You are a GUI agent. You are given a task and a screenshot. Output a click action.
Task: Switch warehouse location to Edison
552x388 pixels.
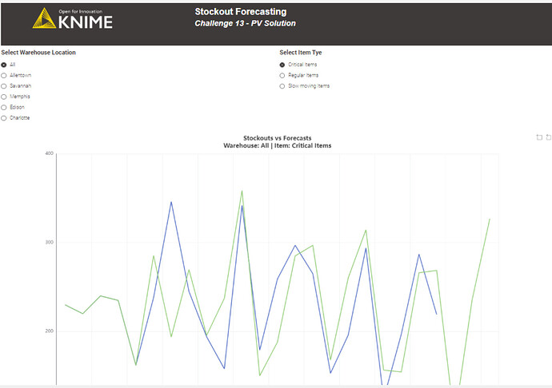pyautogui.click(x=4, y=107)
